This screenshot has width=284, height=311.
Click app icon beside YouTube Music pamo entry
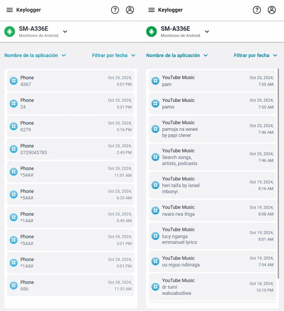155,103
